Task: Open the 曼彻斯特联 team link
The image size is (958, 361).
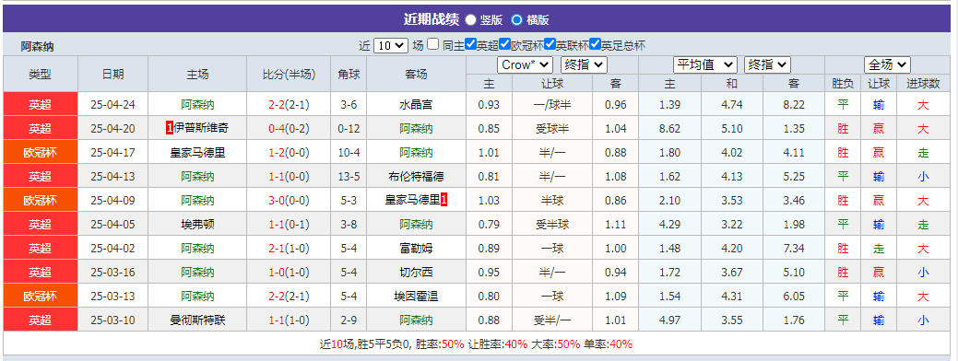Action: click(197, 320)
